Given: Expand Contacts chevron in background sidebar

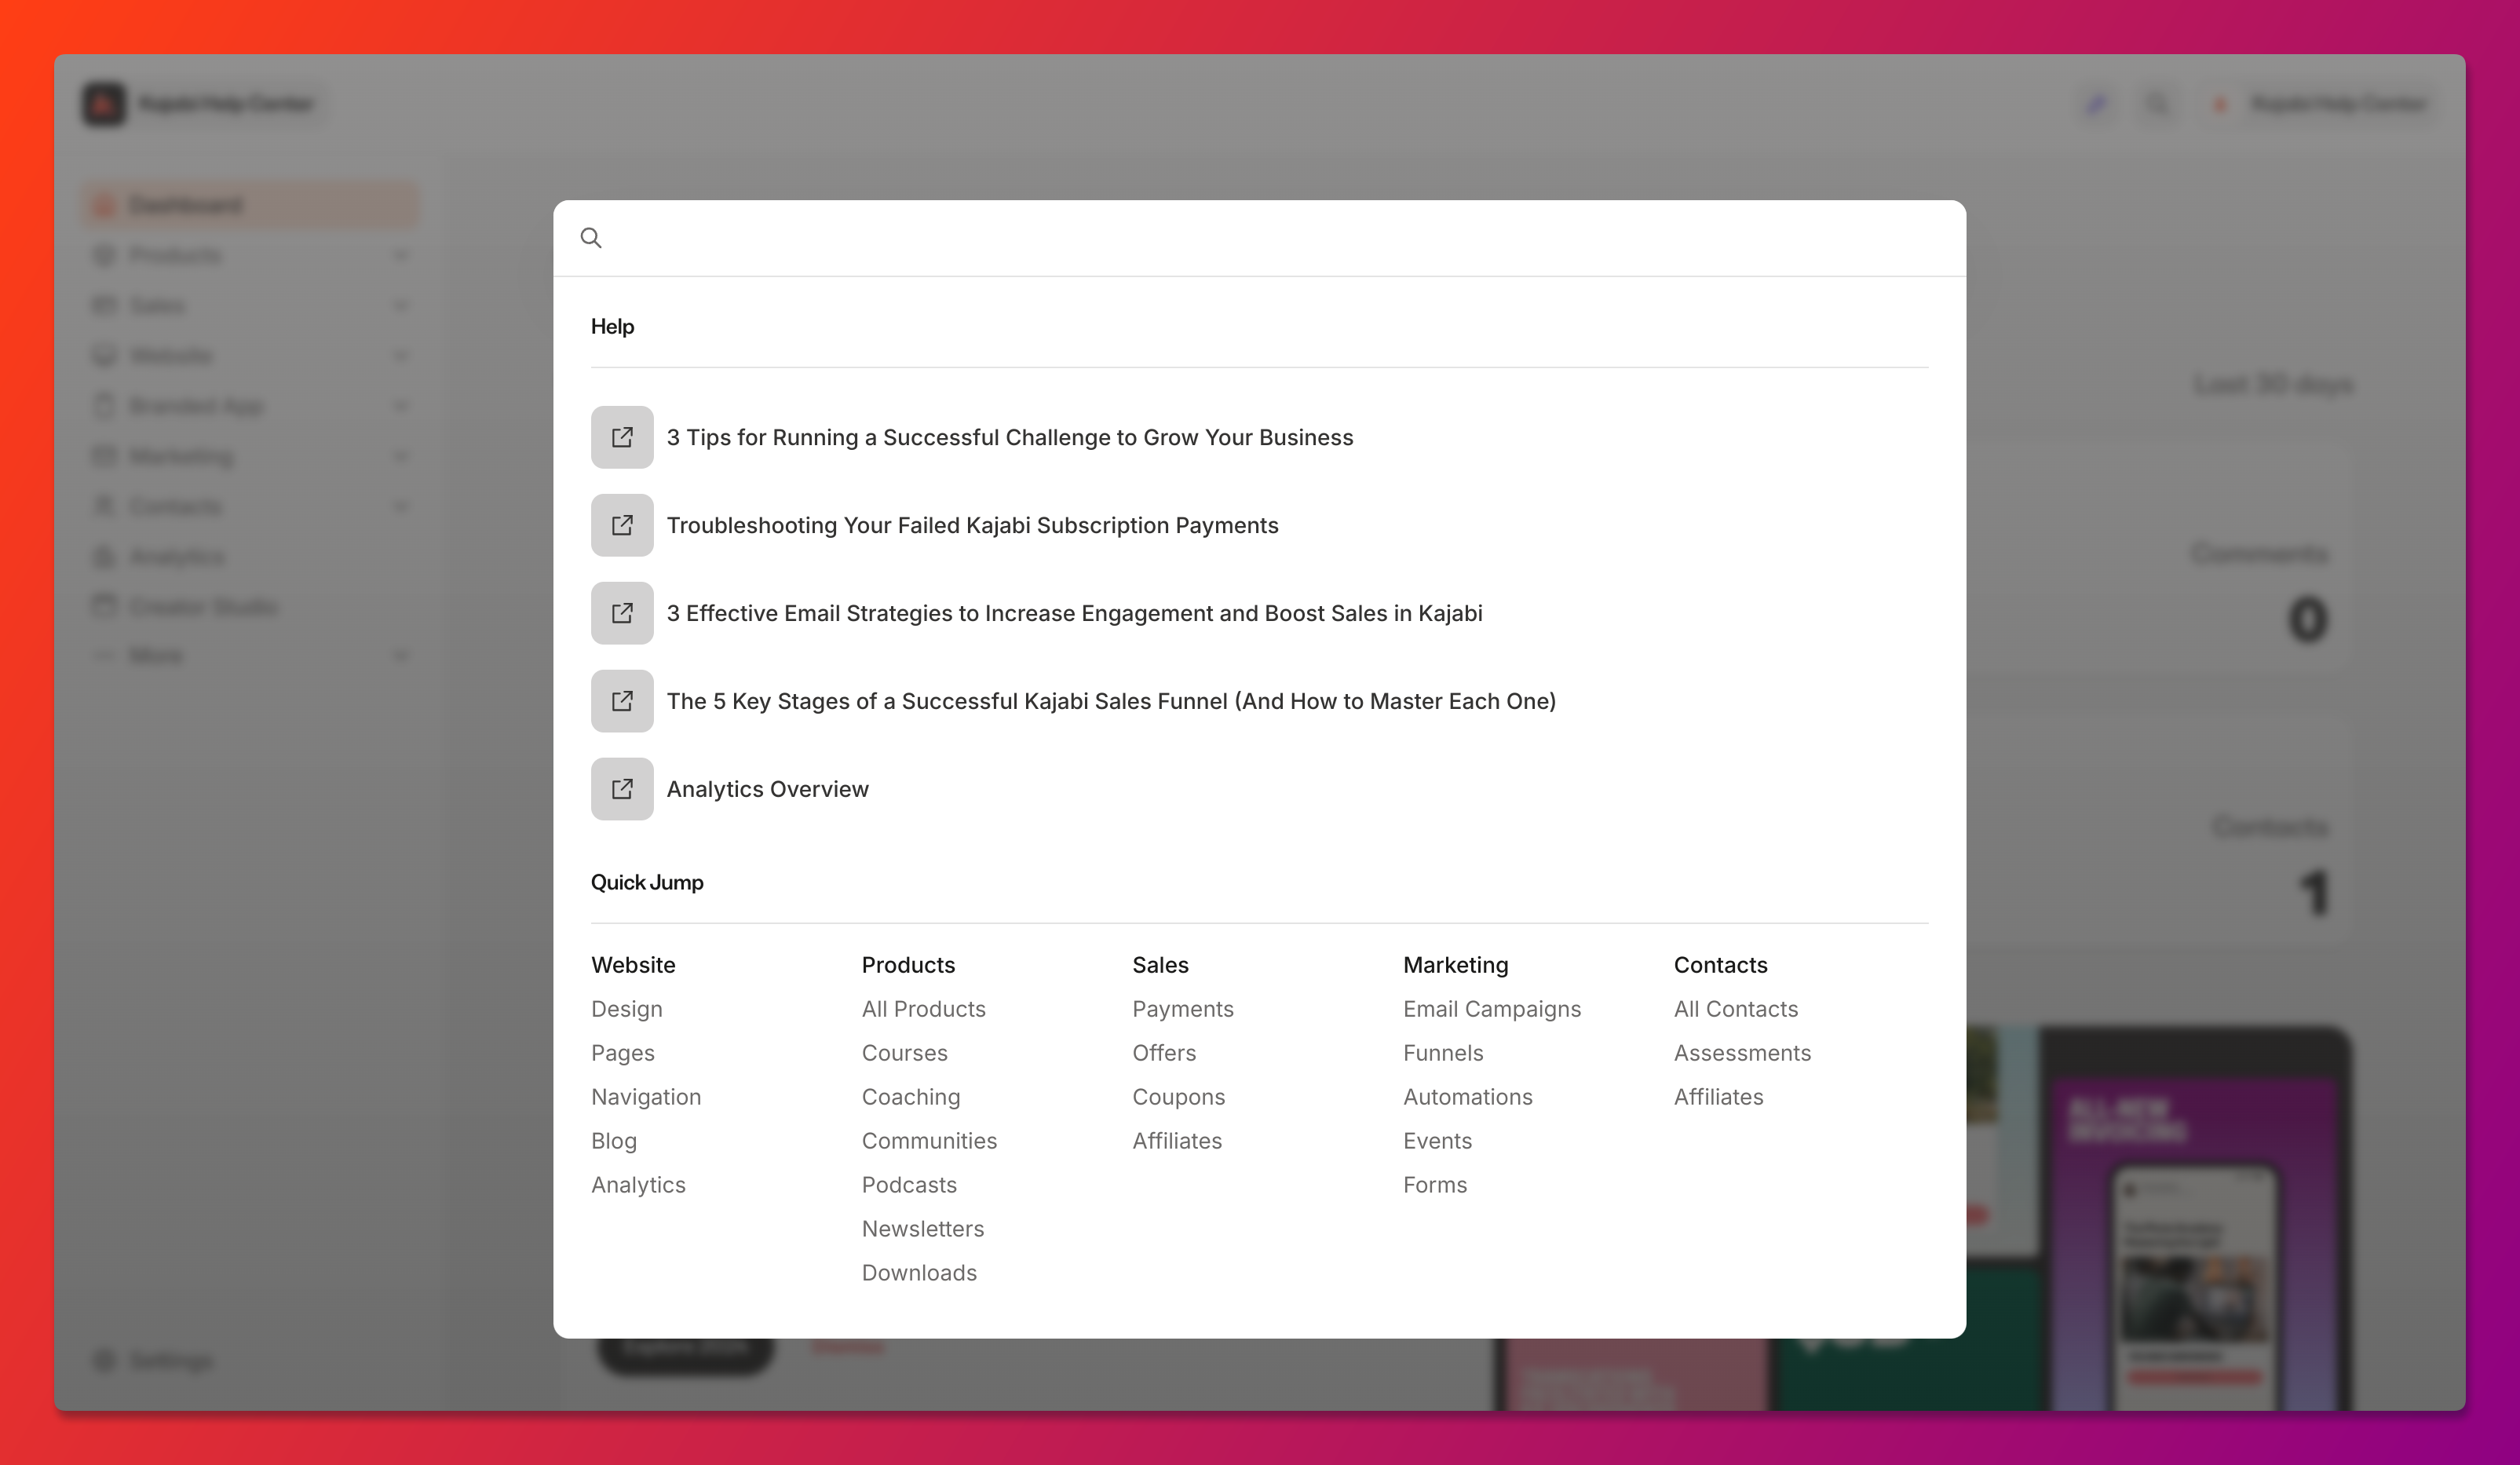Looking at the screenshot, I should tap(401, 507).
